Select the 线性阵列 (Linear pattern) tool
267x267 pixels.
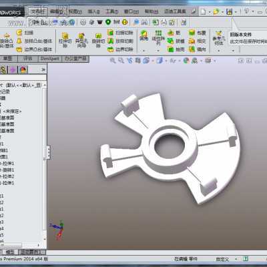coord(158,38)
